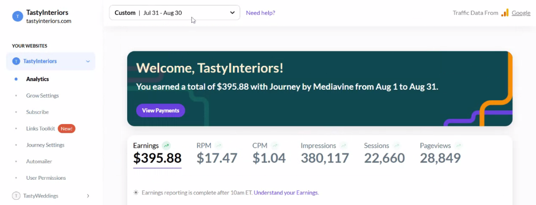
Task: Open the Custom date range dropdown
Action: 174,13
